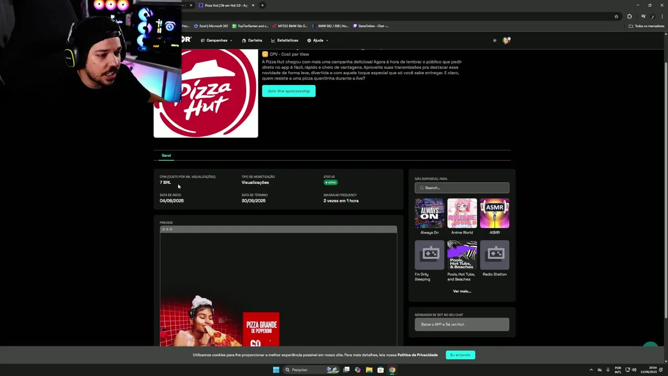Open Microsoft Store from taskbar
The image size is (668, 376).
coord(380,370)
